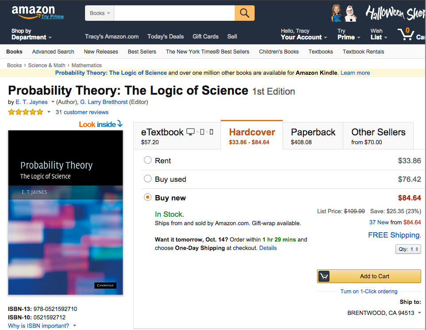
Task: Open the Books search category dropdown
Action: 100,13
